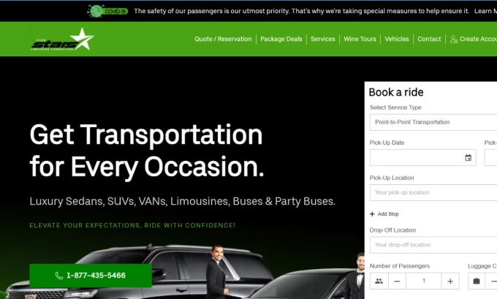The image size is (497, 299).
Task: Click the plus icon beside Add Stop
Action: tap(372, 214)
